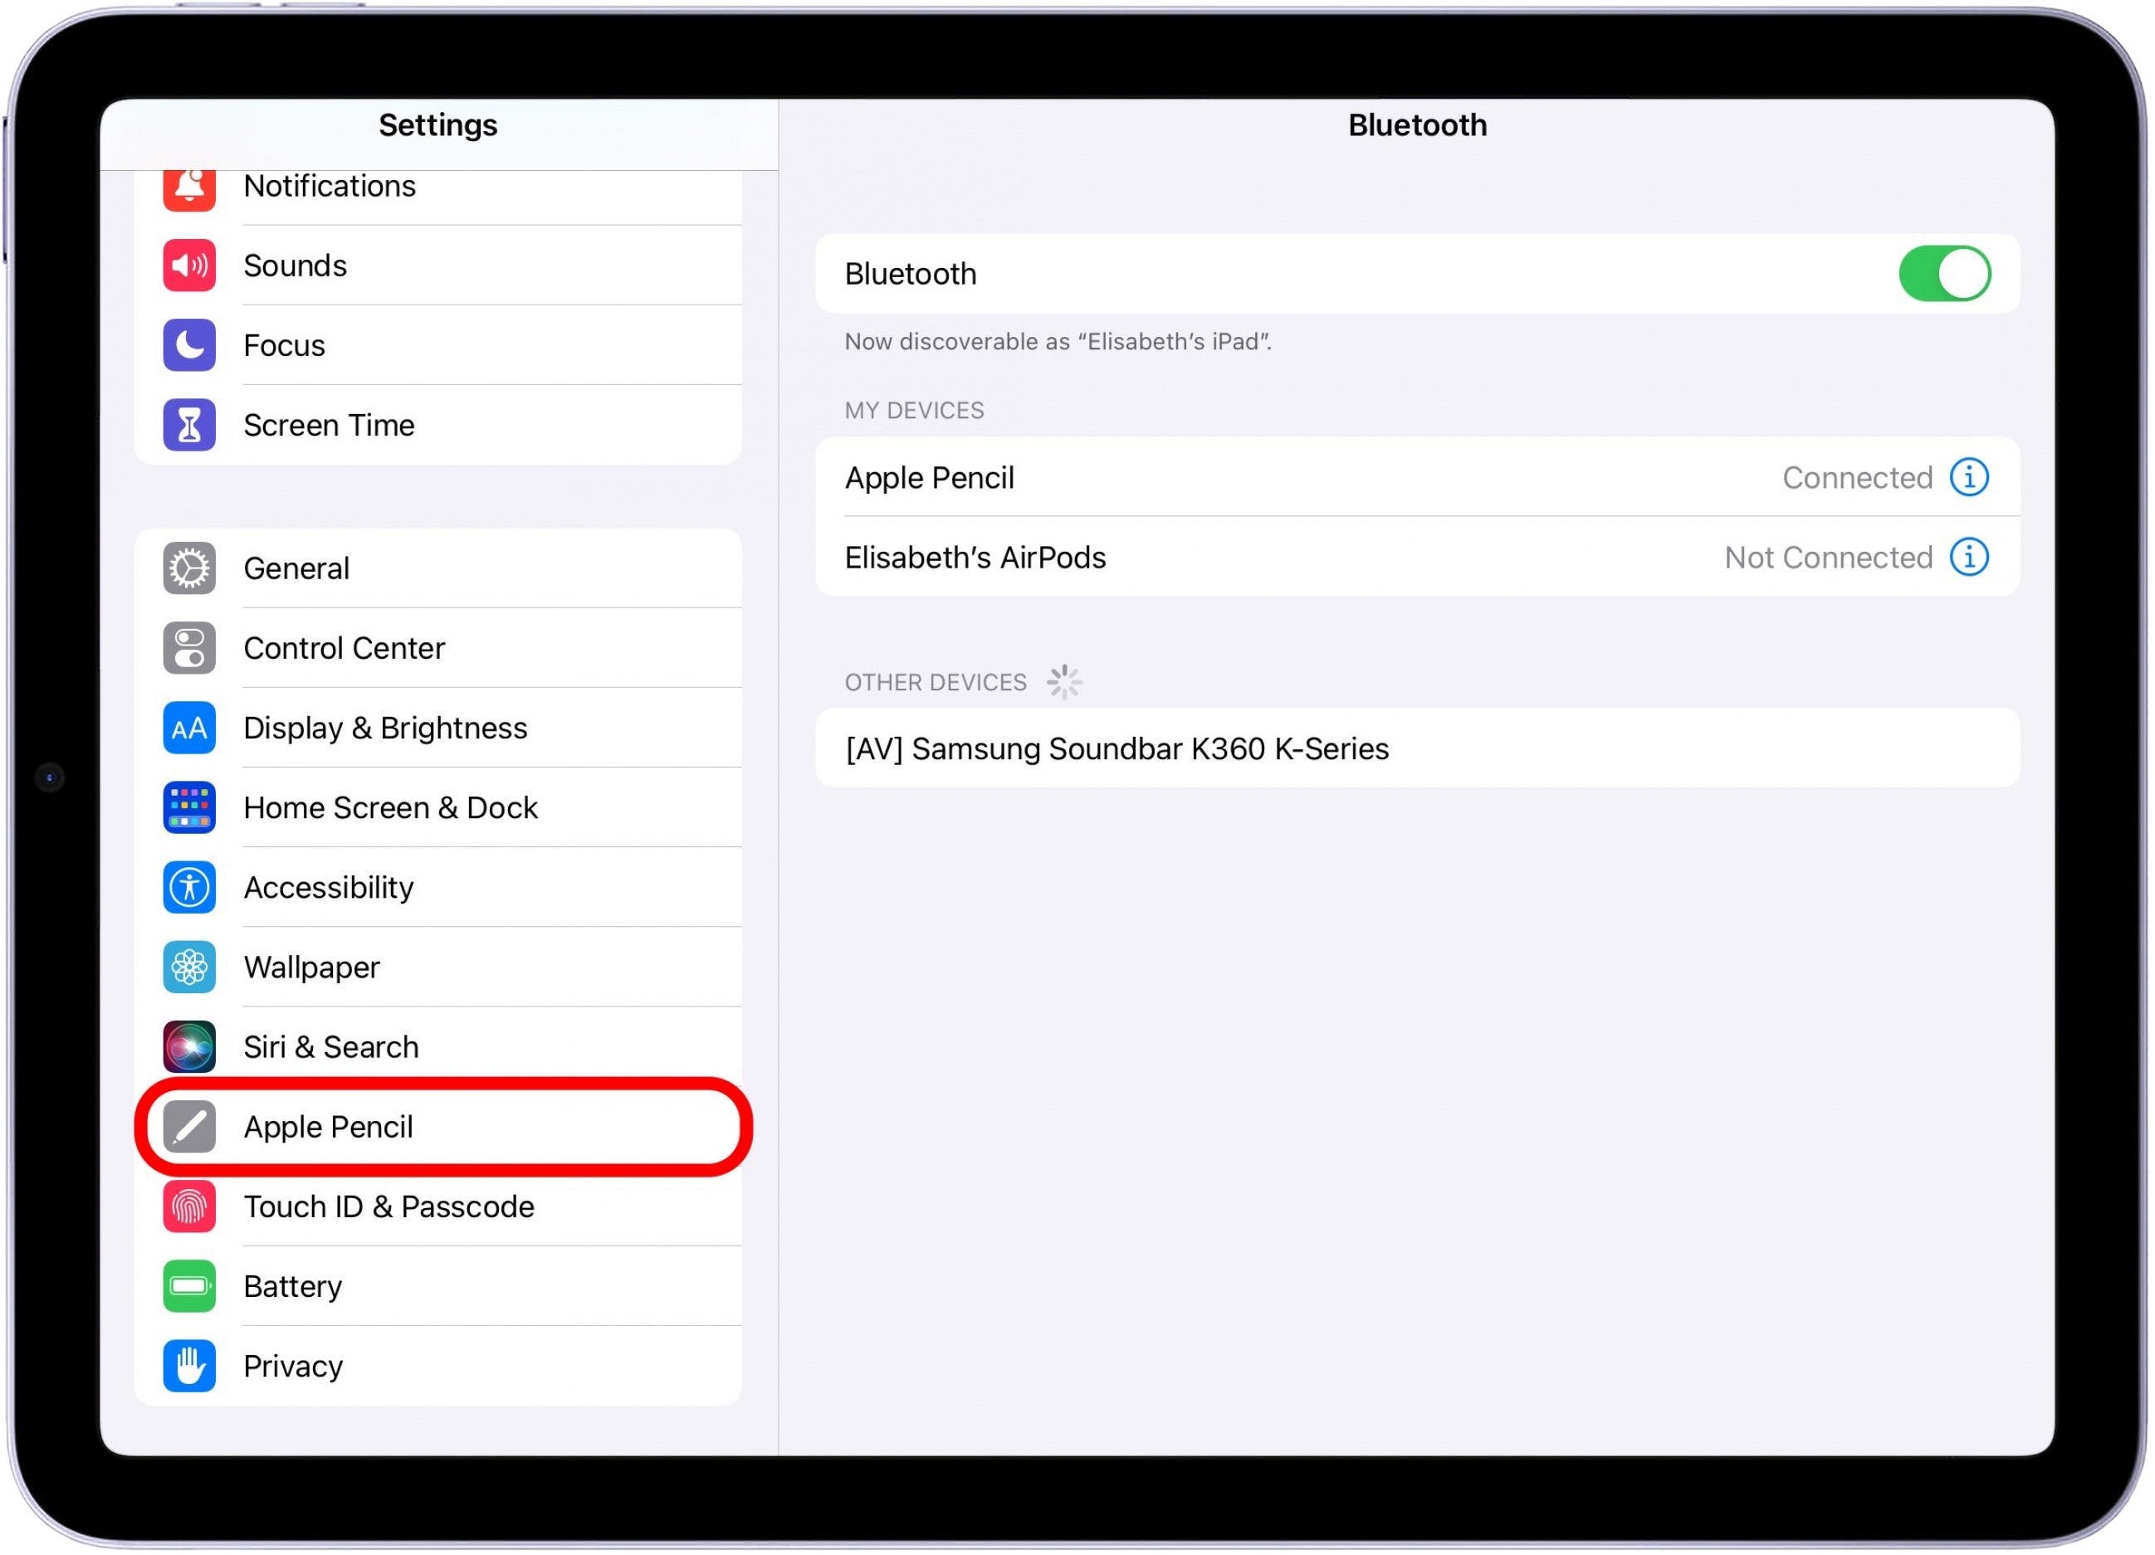Tap the Display & Brightness AA icon

[189, 728]
